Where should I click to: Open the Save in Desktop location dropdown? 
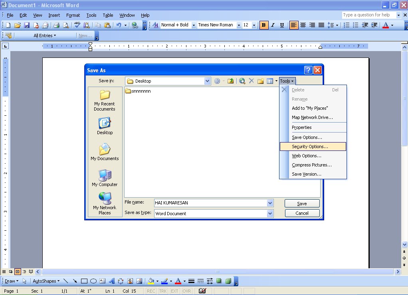[207, 81]
